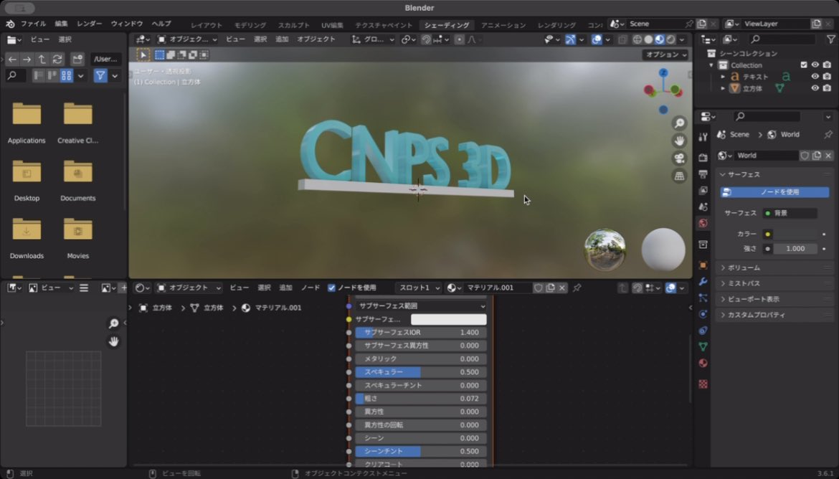Open 追加 menu in node editor header
This screenshot has height=479, width=839.
point(285,288)
